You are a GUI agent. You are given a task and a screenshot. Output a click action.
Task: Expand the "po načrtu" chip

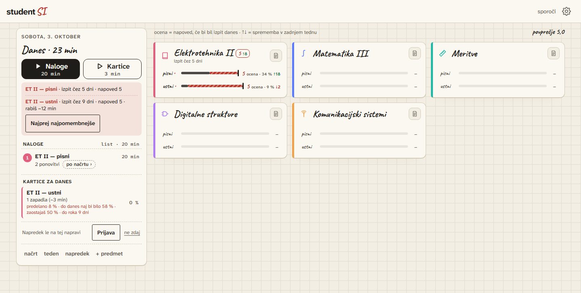pos(79,164)
